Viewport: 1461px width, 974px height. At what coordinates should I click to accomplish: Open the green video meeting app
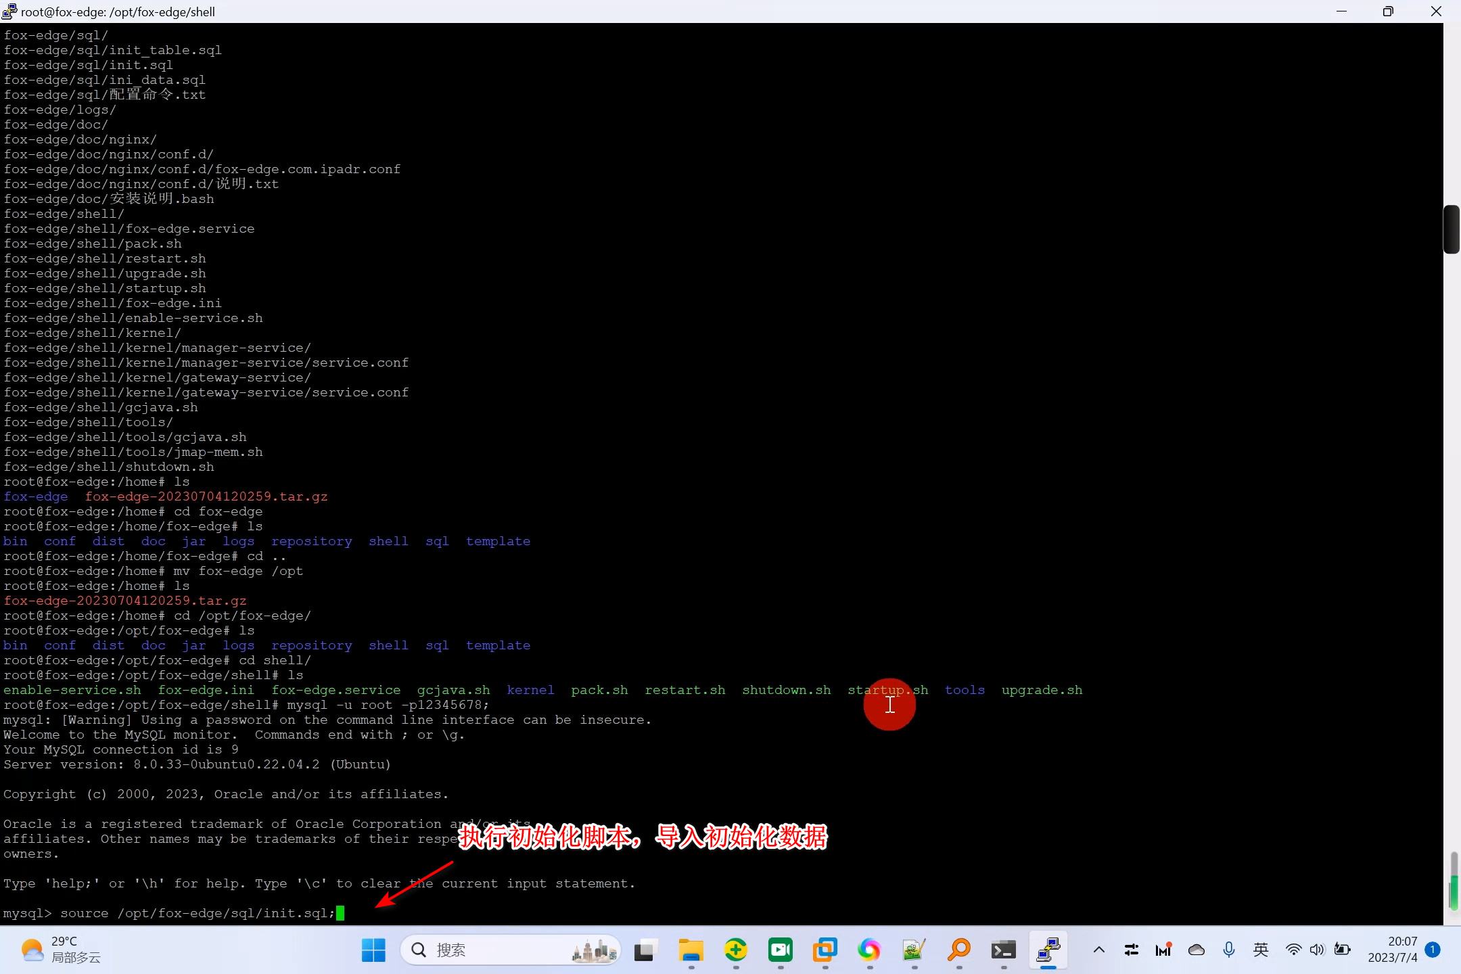coord(780,950)
